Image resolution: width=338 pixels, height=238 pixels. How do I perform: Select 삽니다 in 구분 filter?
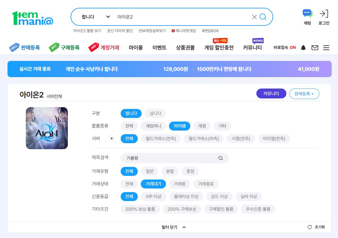pyautogui.click(x=155, y=113)
